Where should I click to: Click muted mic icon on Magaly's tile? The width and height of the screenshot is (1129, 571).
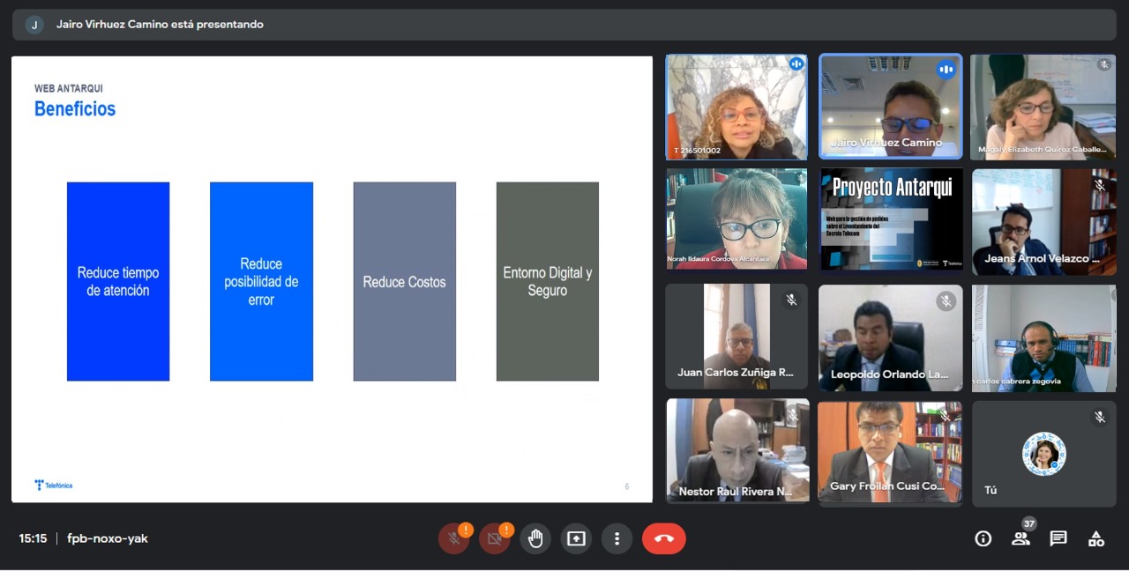(1103, 65)
